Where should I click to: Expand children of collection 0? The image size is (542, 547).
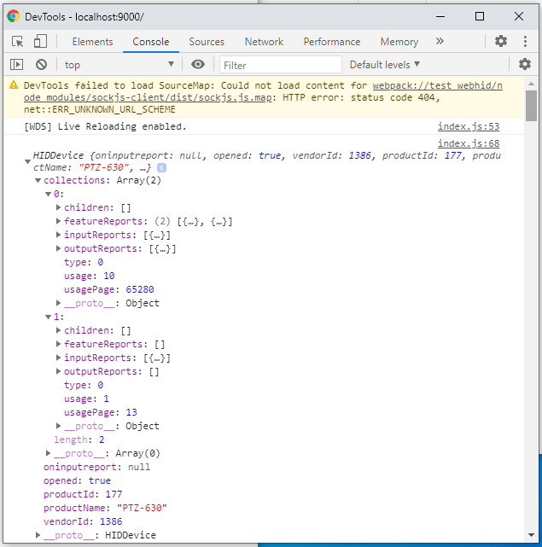(x=58, y=207)
